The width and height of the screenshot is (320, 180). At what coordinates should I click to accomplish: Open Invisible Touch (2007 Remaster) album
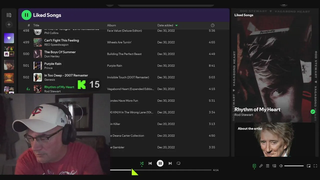point(128,77)
